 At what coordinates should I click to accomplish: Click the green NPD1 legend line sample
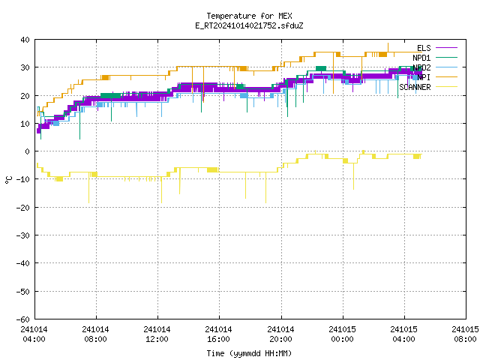tap(446, 58)
